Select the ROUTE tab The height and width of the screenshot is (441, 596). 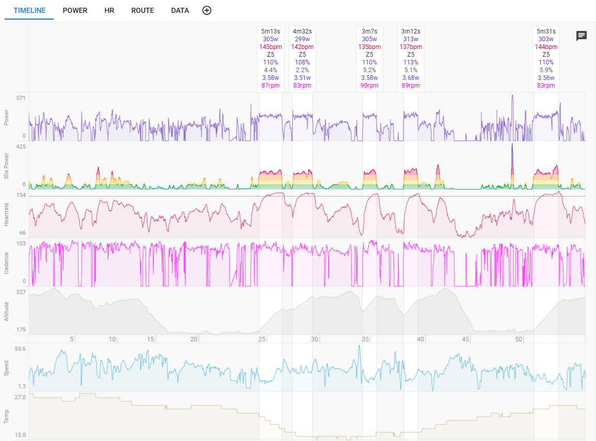click(143, 10)
